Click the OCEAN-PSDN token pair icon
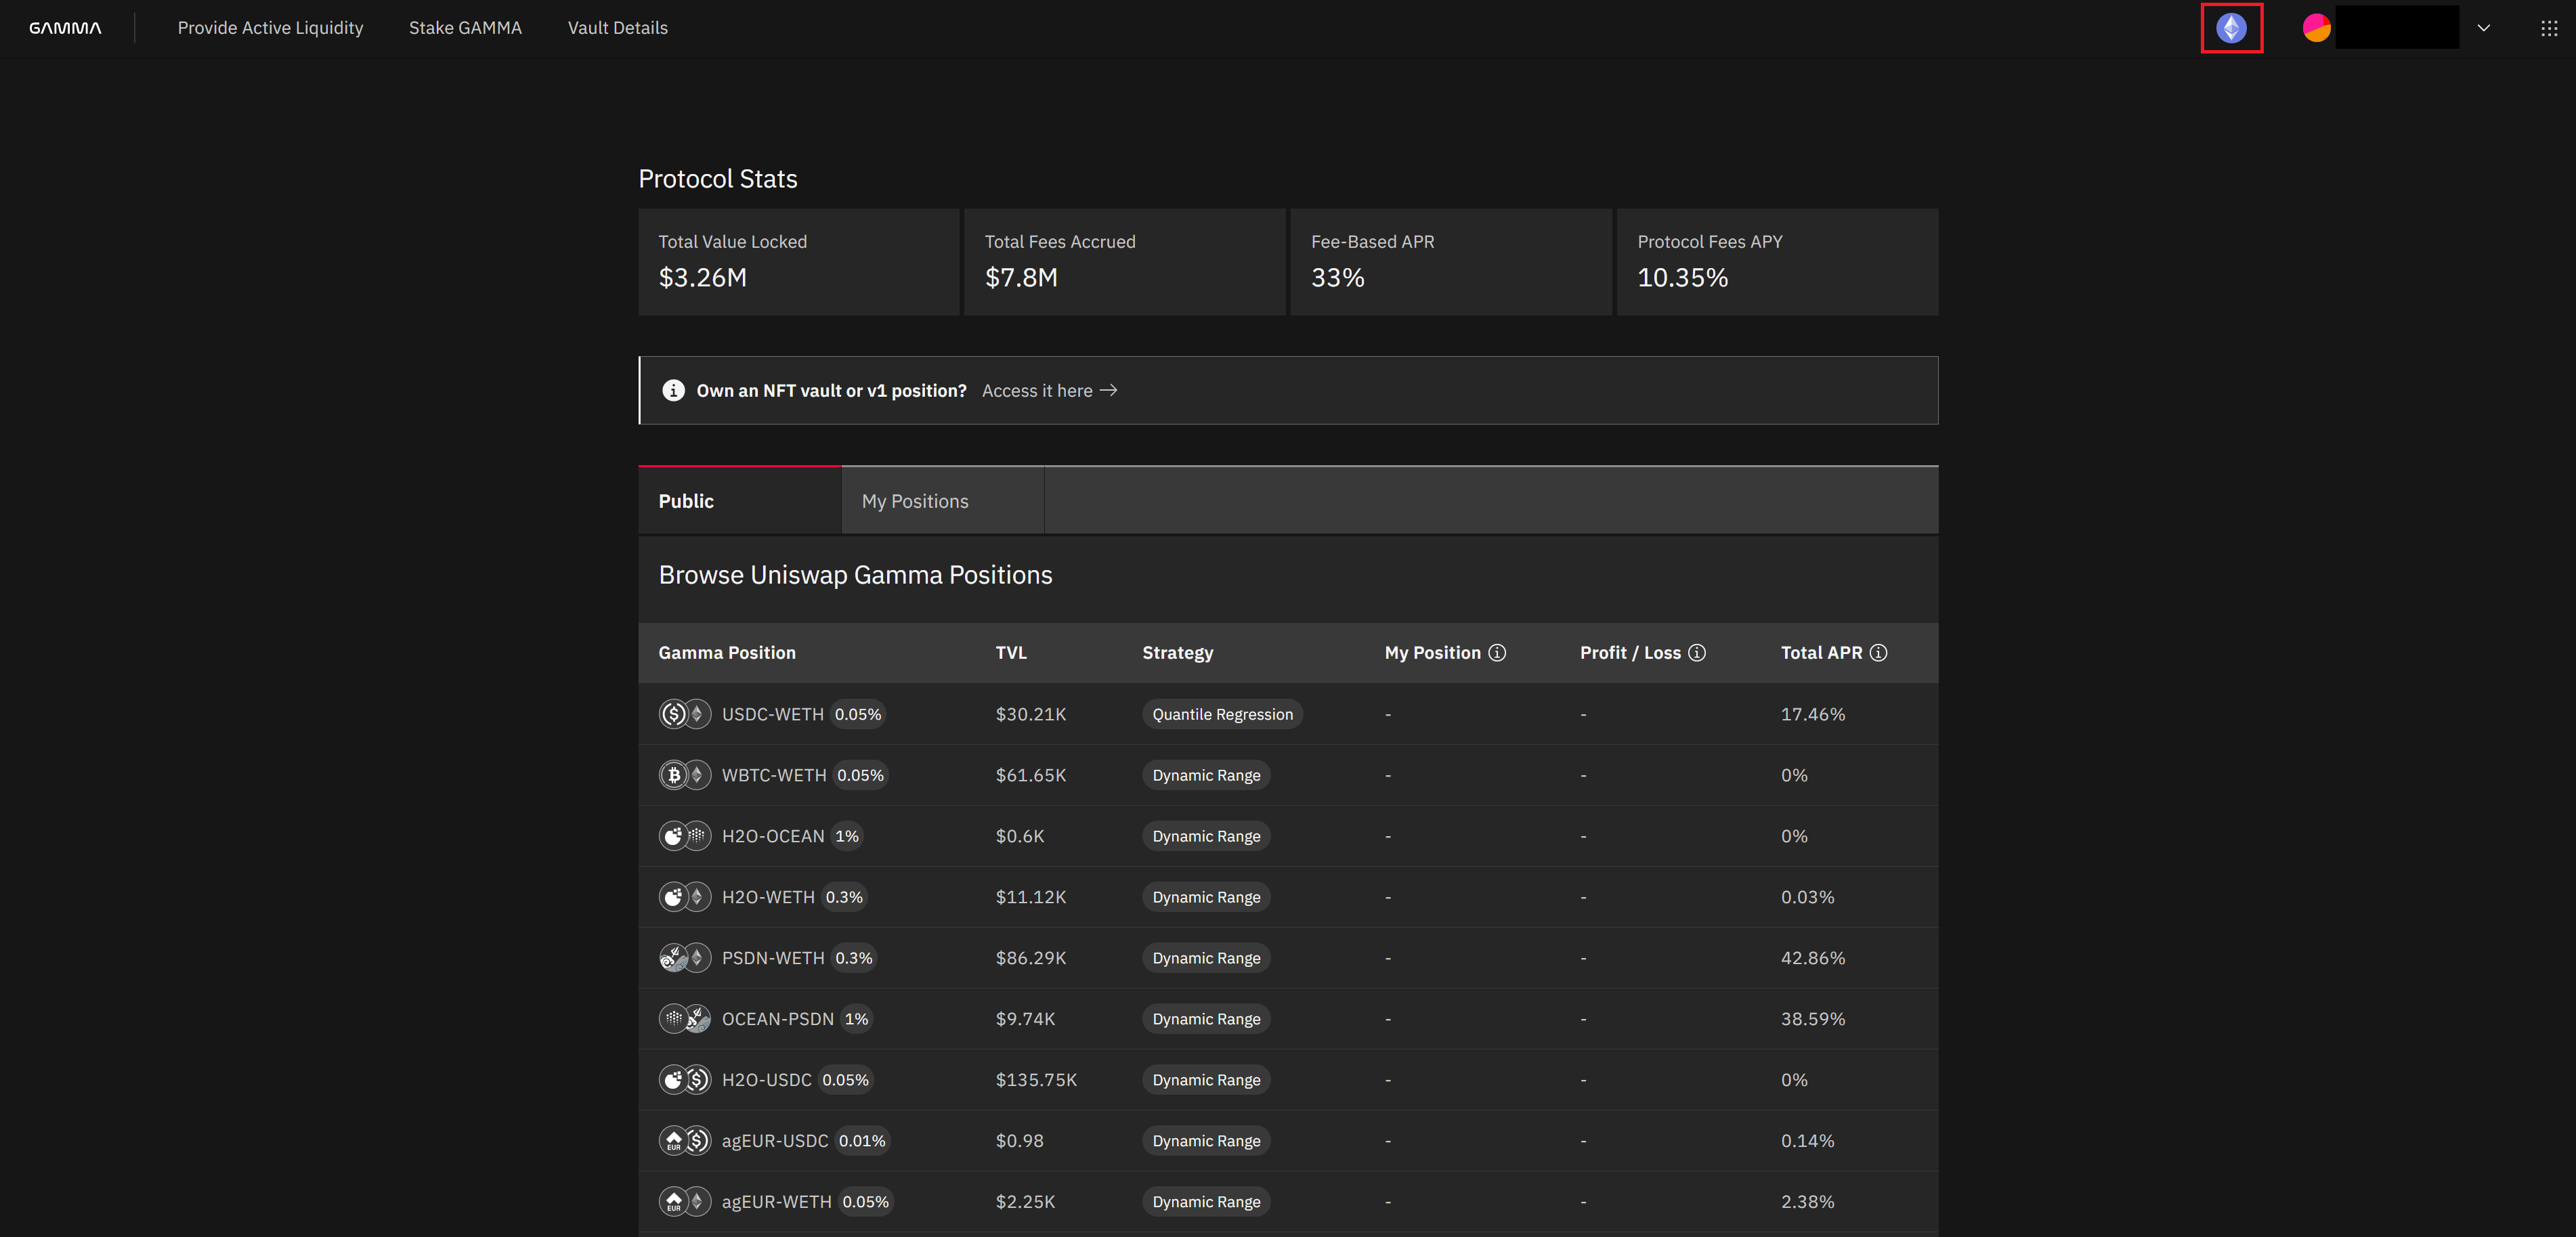This screenshot has width=2576, height=1237. 685,1019
